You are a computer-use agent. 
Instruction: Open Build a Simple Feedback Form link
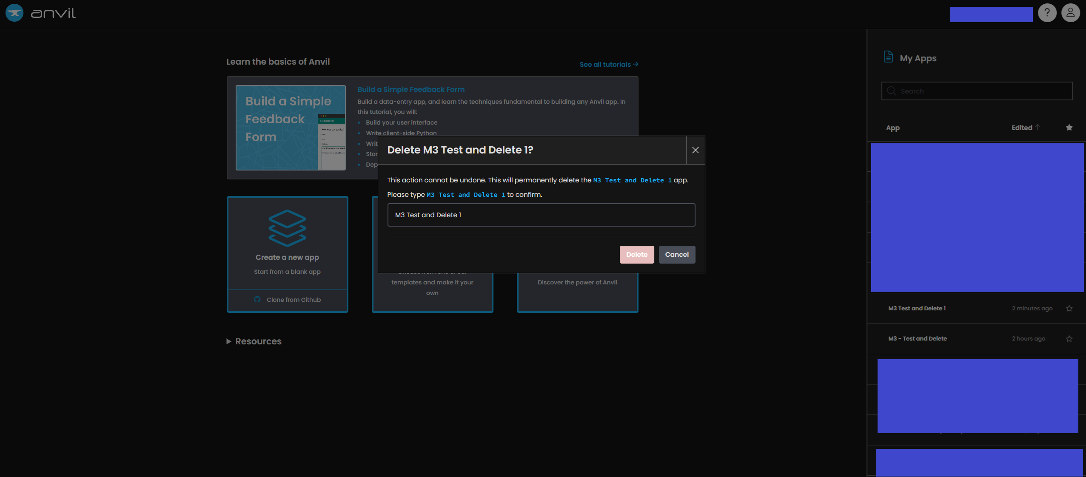(410, 89)
